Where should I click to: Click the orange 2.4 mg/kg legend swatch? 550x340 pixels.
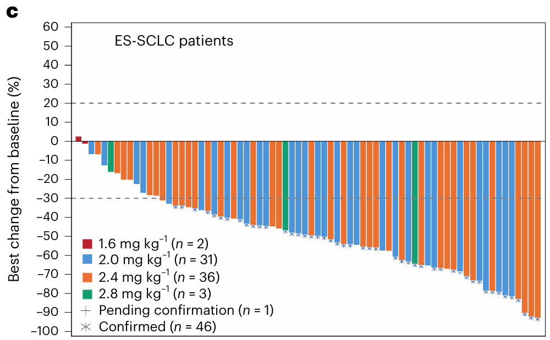coord(87,277)
